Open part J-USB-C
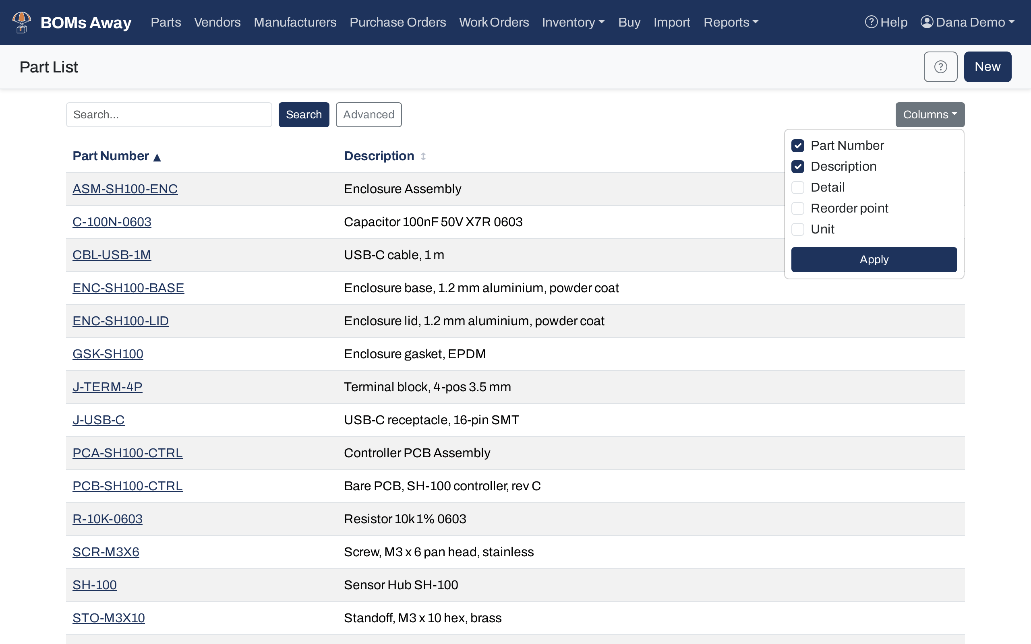1031x644 pixels. point(98,420)
